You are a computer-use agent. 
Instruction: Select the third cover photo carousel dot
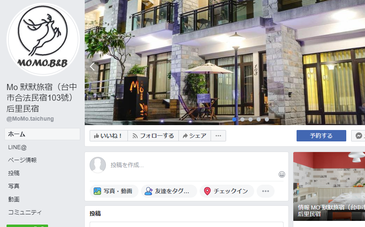[251, 119]
